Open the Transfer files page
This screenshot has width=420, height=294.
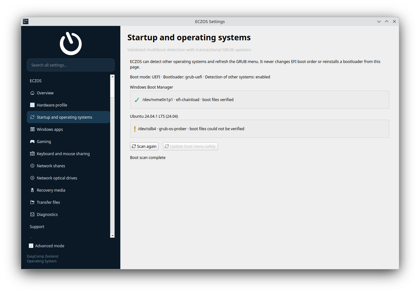click(x=69, y=203)
